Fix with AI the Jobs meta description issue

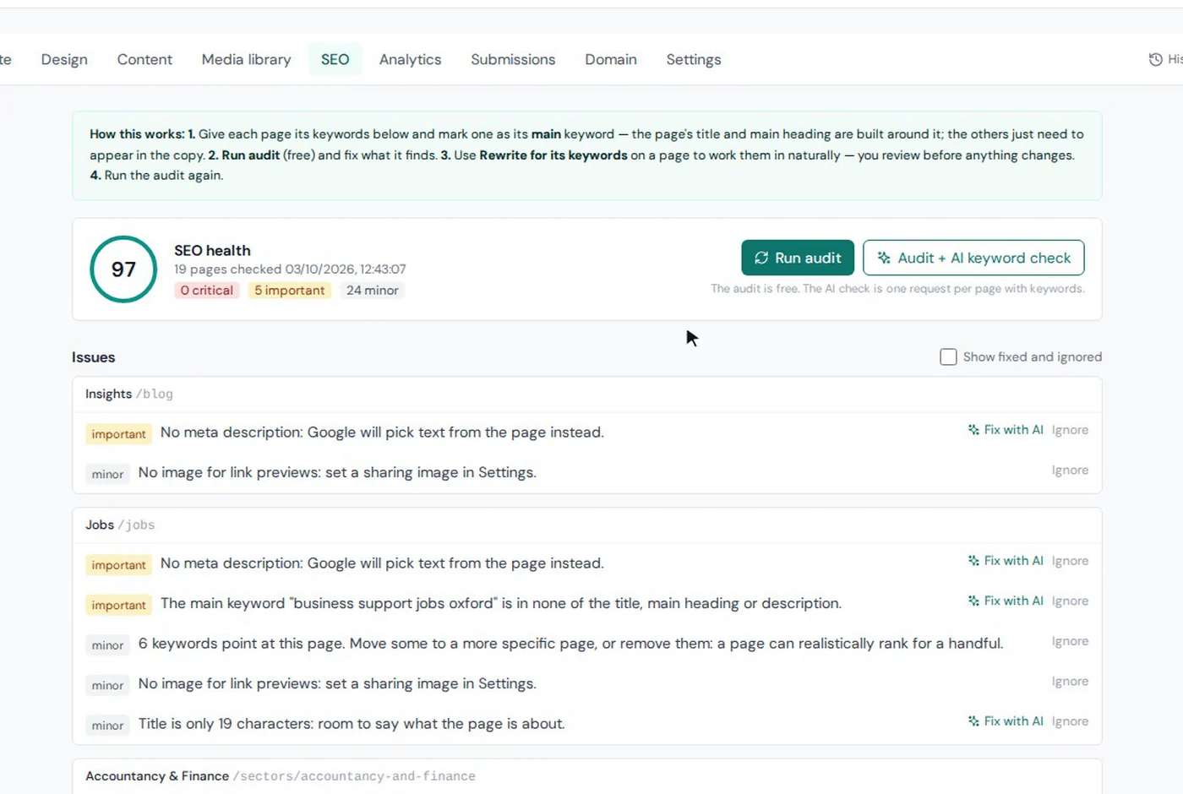tap(1006, 561)
